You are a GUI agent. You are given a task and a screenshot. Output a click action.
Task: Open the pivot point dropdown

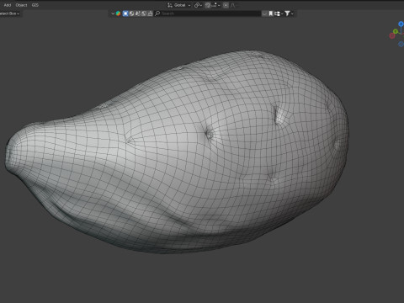(198, 5)
